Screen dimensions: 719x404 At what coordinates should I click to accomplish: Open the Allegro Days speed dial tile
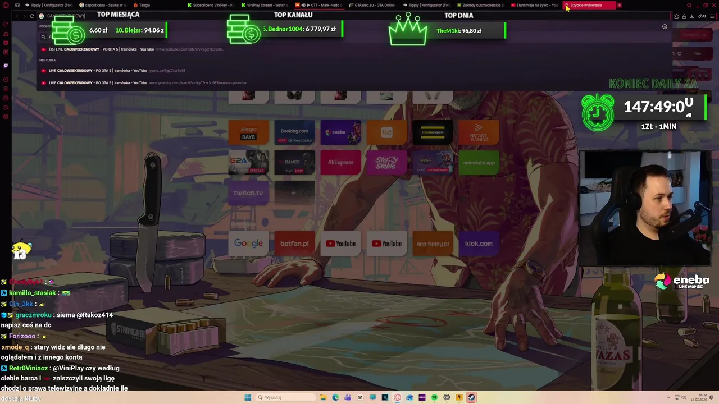click(x=248, y=132)
